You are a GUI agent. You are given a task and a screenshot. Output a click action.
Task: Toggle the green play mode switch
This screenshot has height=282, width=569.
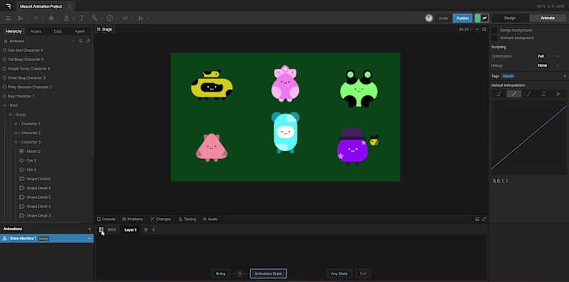click(x=482, y=18)
